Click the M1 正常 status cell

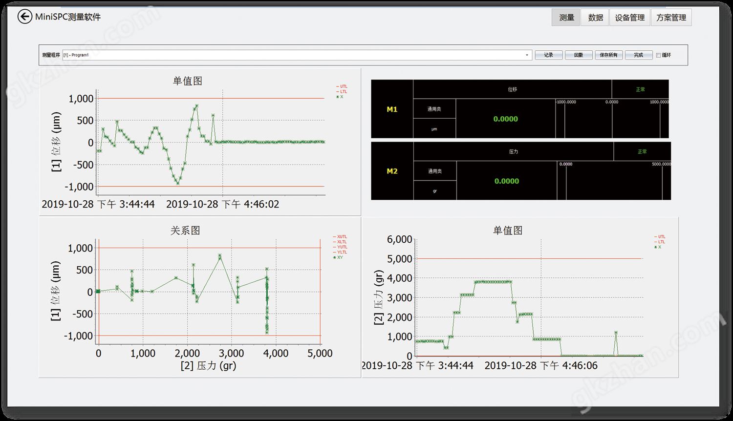pos(640,89)
